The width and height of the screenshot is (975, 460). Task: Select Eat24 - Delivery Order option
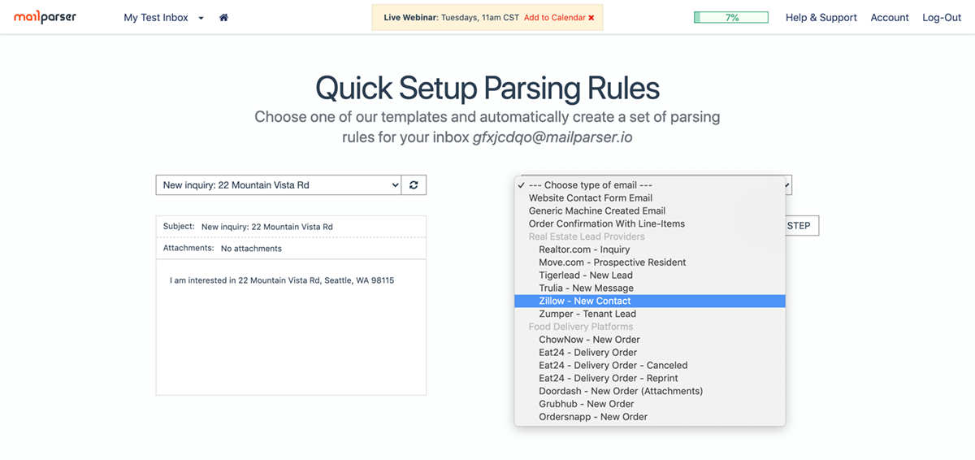point(650,353)
